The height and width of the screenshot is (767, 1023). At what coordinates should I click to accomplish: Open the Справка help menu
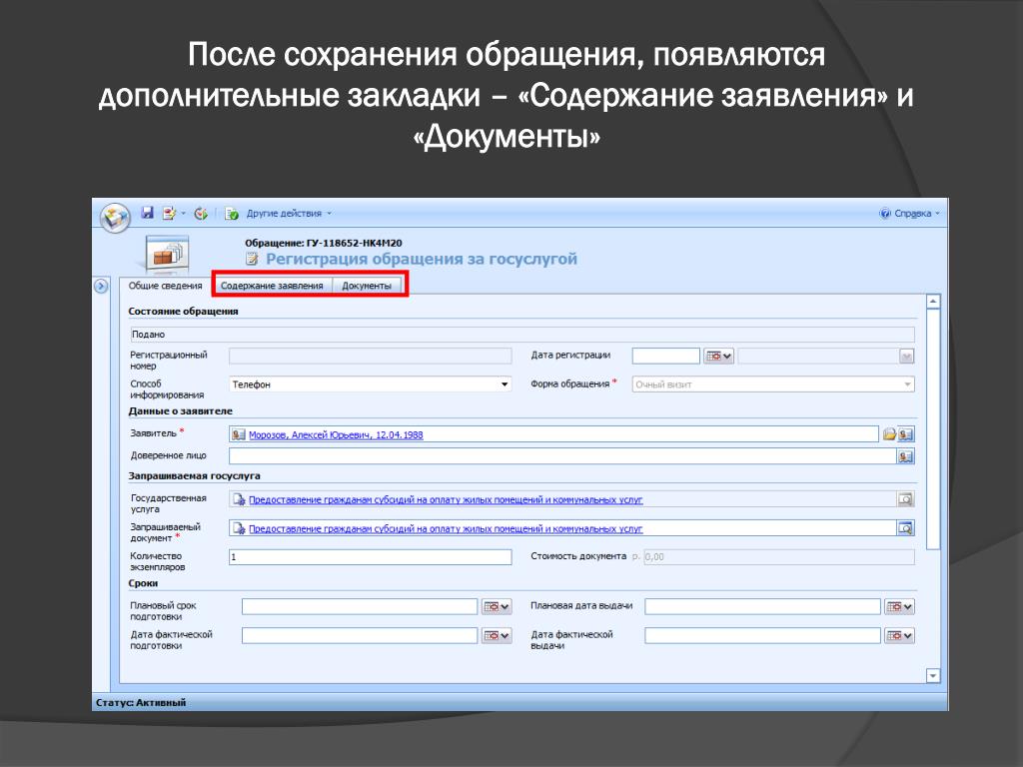(909, 214)
